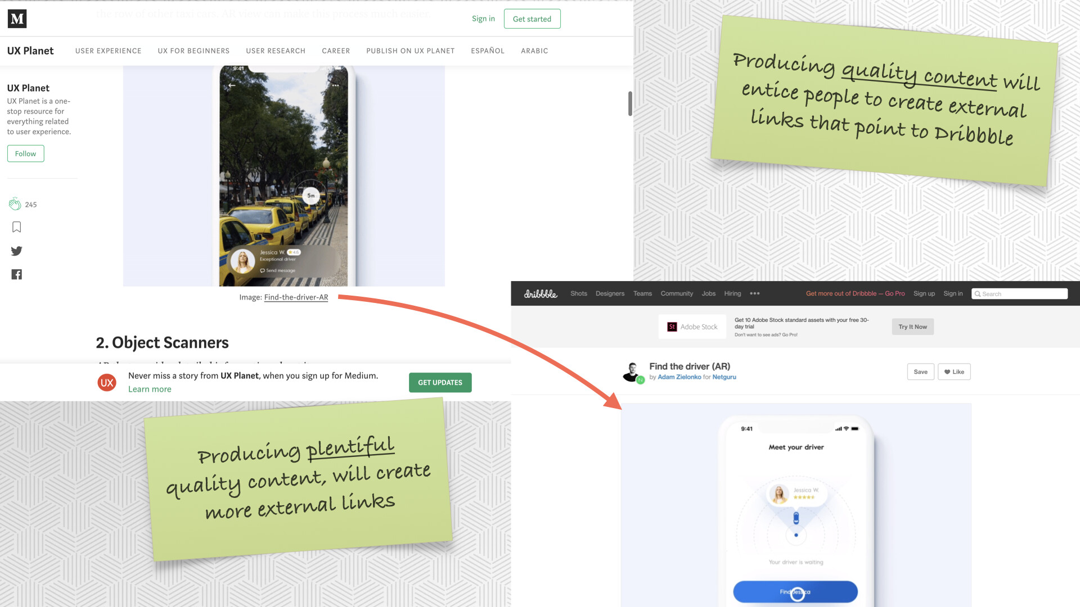Viewport: 1080px width, 607px height.
Task: Open the Dribbble more options ellipsis
Action: [754, 293]
